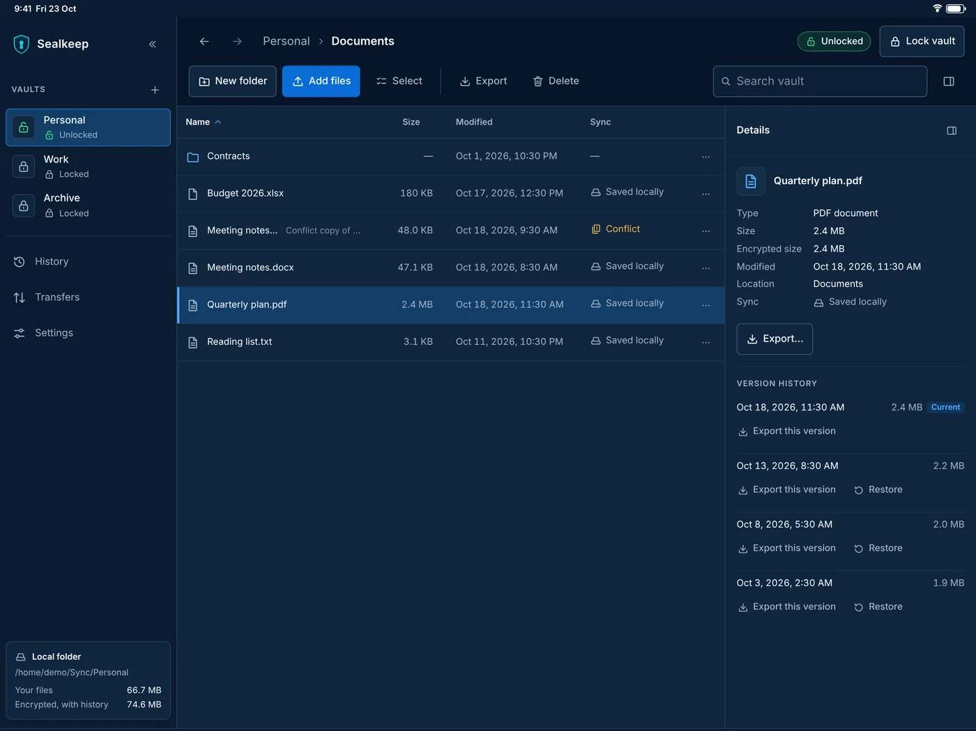Click the Sealkeep shield logo
Viewport: 976px width, 731px height.
pos(22,44)
